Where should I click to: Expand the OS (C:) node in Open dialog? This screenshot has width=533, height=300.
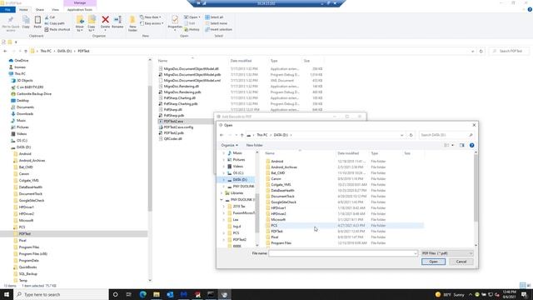point(224,173)
